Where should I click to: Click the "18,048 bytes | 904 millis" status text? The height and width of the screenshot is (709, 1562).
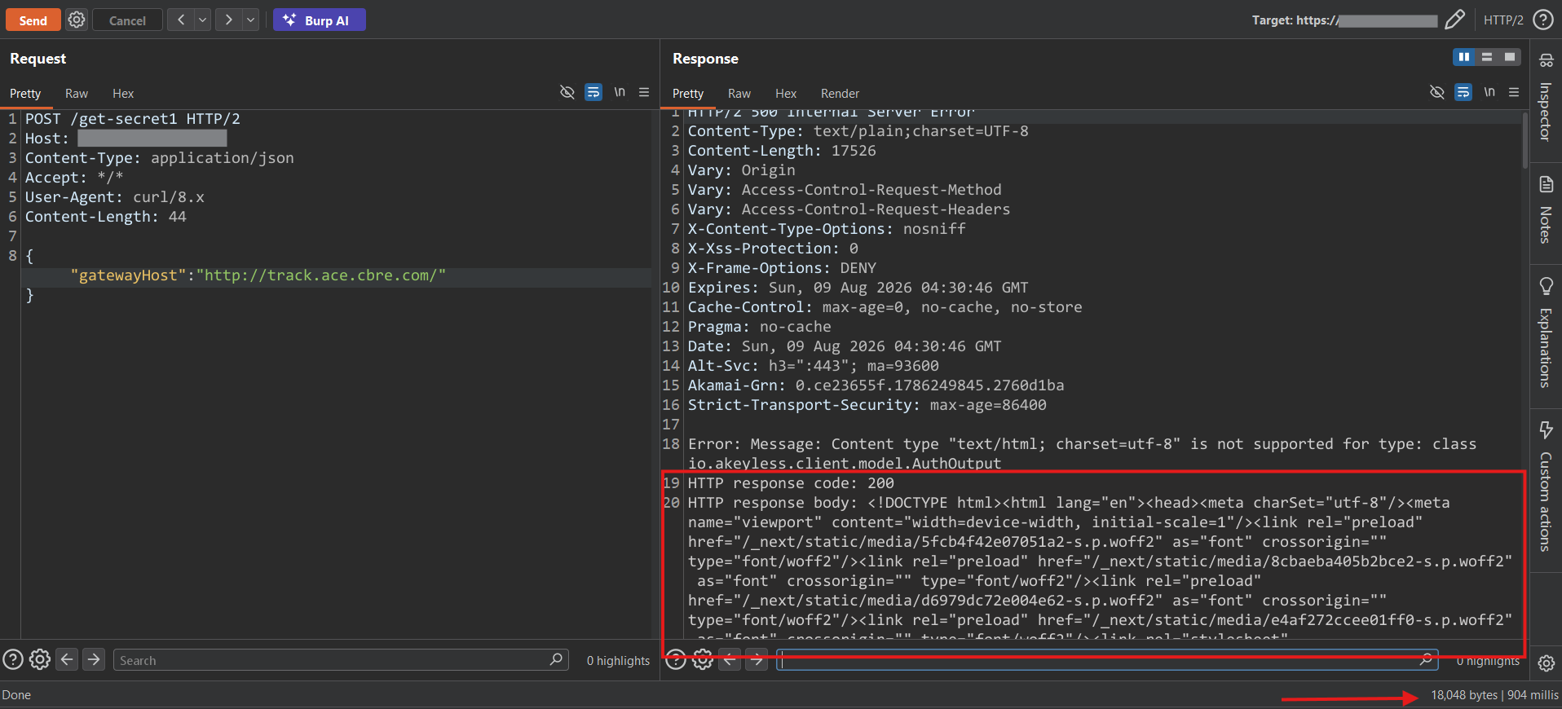click(x=1494, y=695)
